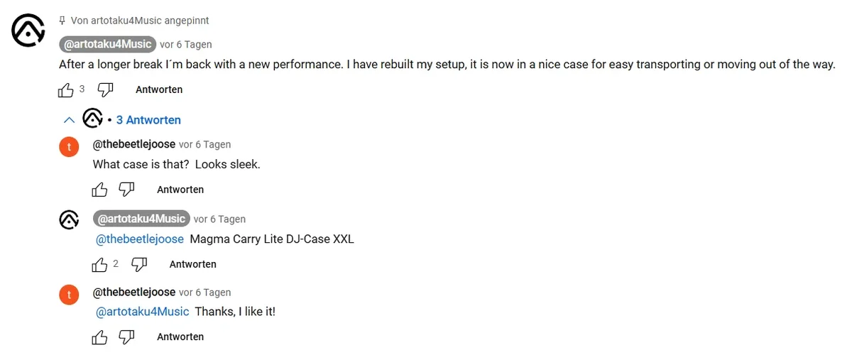Open @thebeetlejoose profile from first reply
Image resolution: width=852 pixels, height=355 pixels.
pos(134,144)
